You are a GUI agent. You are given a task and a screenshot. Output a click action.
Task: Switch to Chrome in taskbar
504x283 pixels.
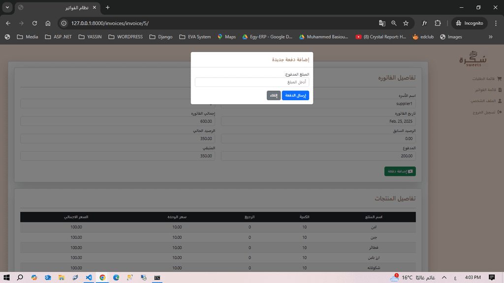pyautogui.click(x=102, y=278)
